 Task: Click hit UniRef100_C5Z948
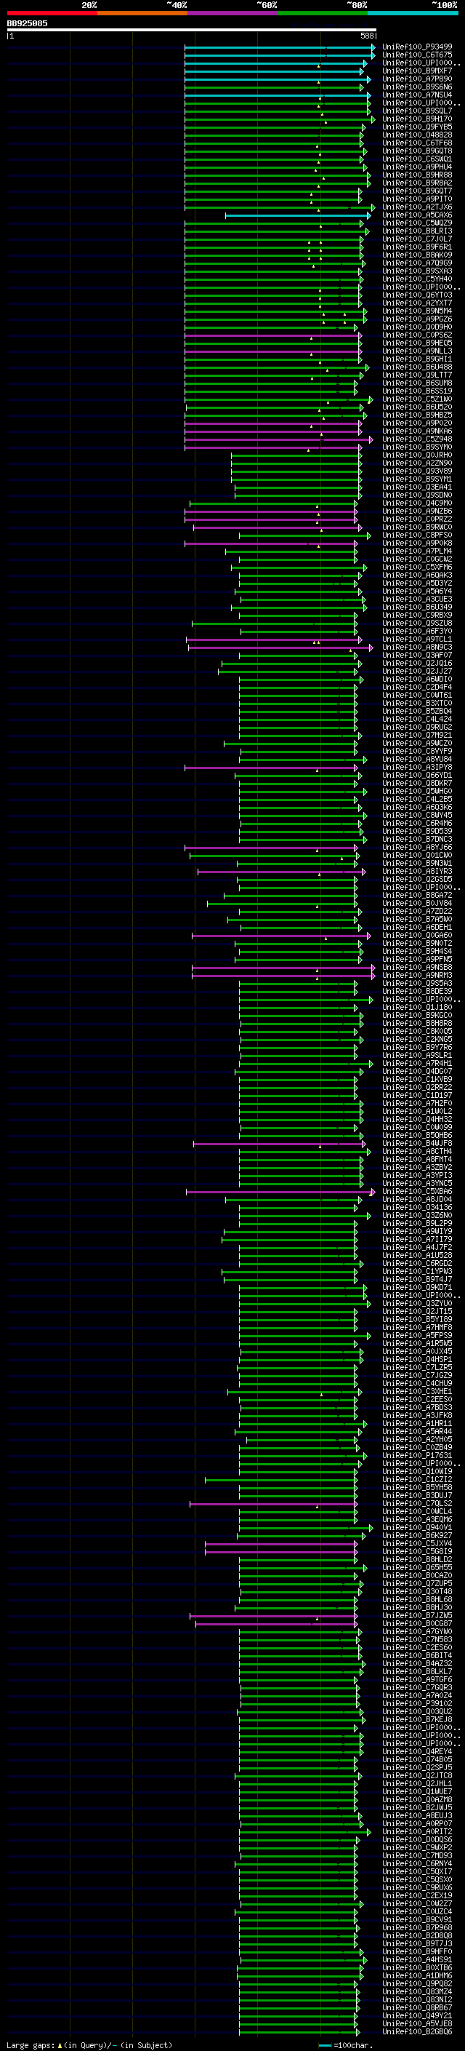(417, 439)
